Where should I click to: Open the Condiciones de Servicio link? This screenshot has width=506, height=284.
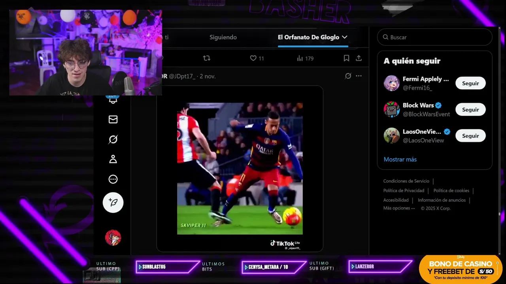pos(406,181)
